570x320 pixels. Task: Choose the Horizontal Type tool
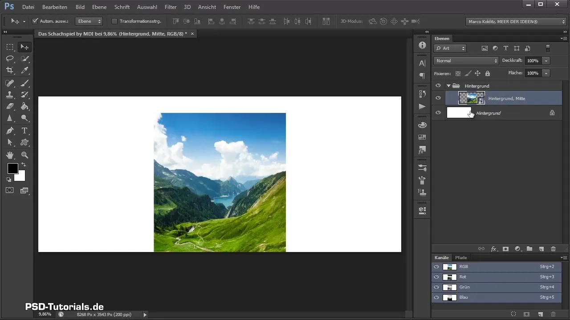[x=25, y=131]
